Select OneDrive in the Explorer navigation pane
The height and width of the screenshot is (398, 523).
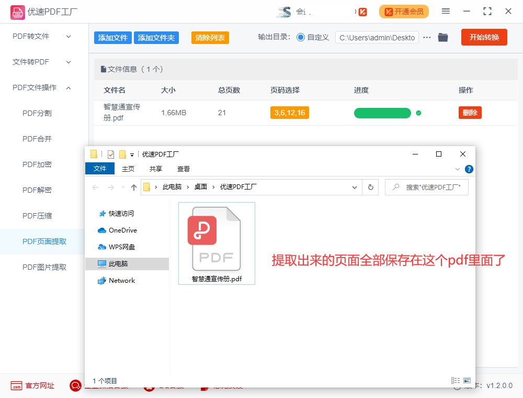pyautogui.click(x=117, y=230)
